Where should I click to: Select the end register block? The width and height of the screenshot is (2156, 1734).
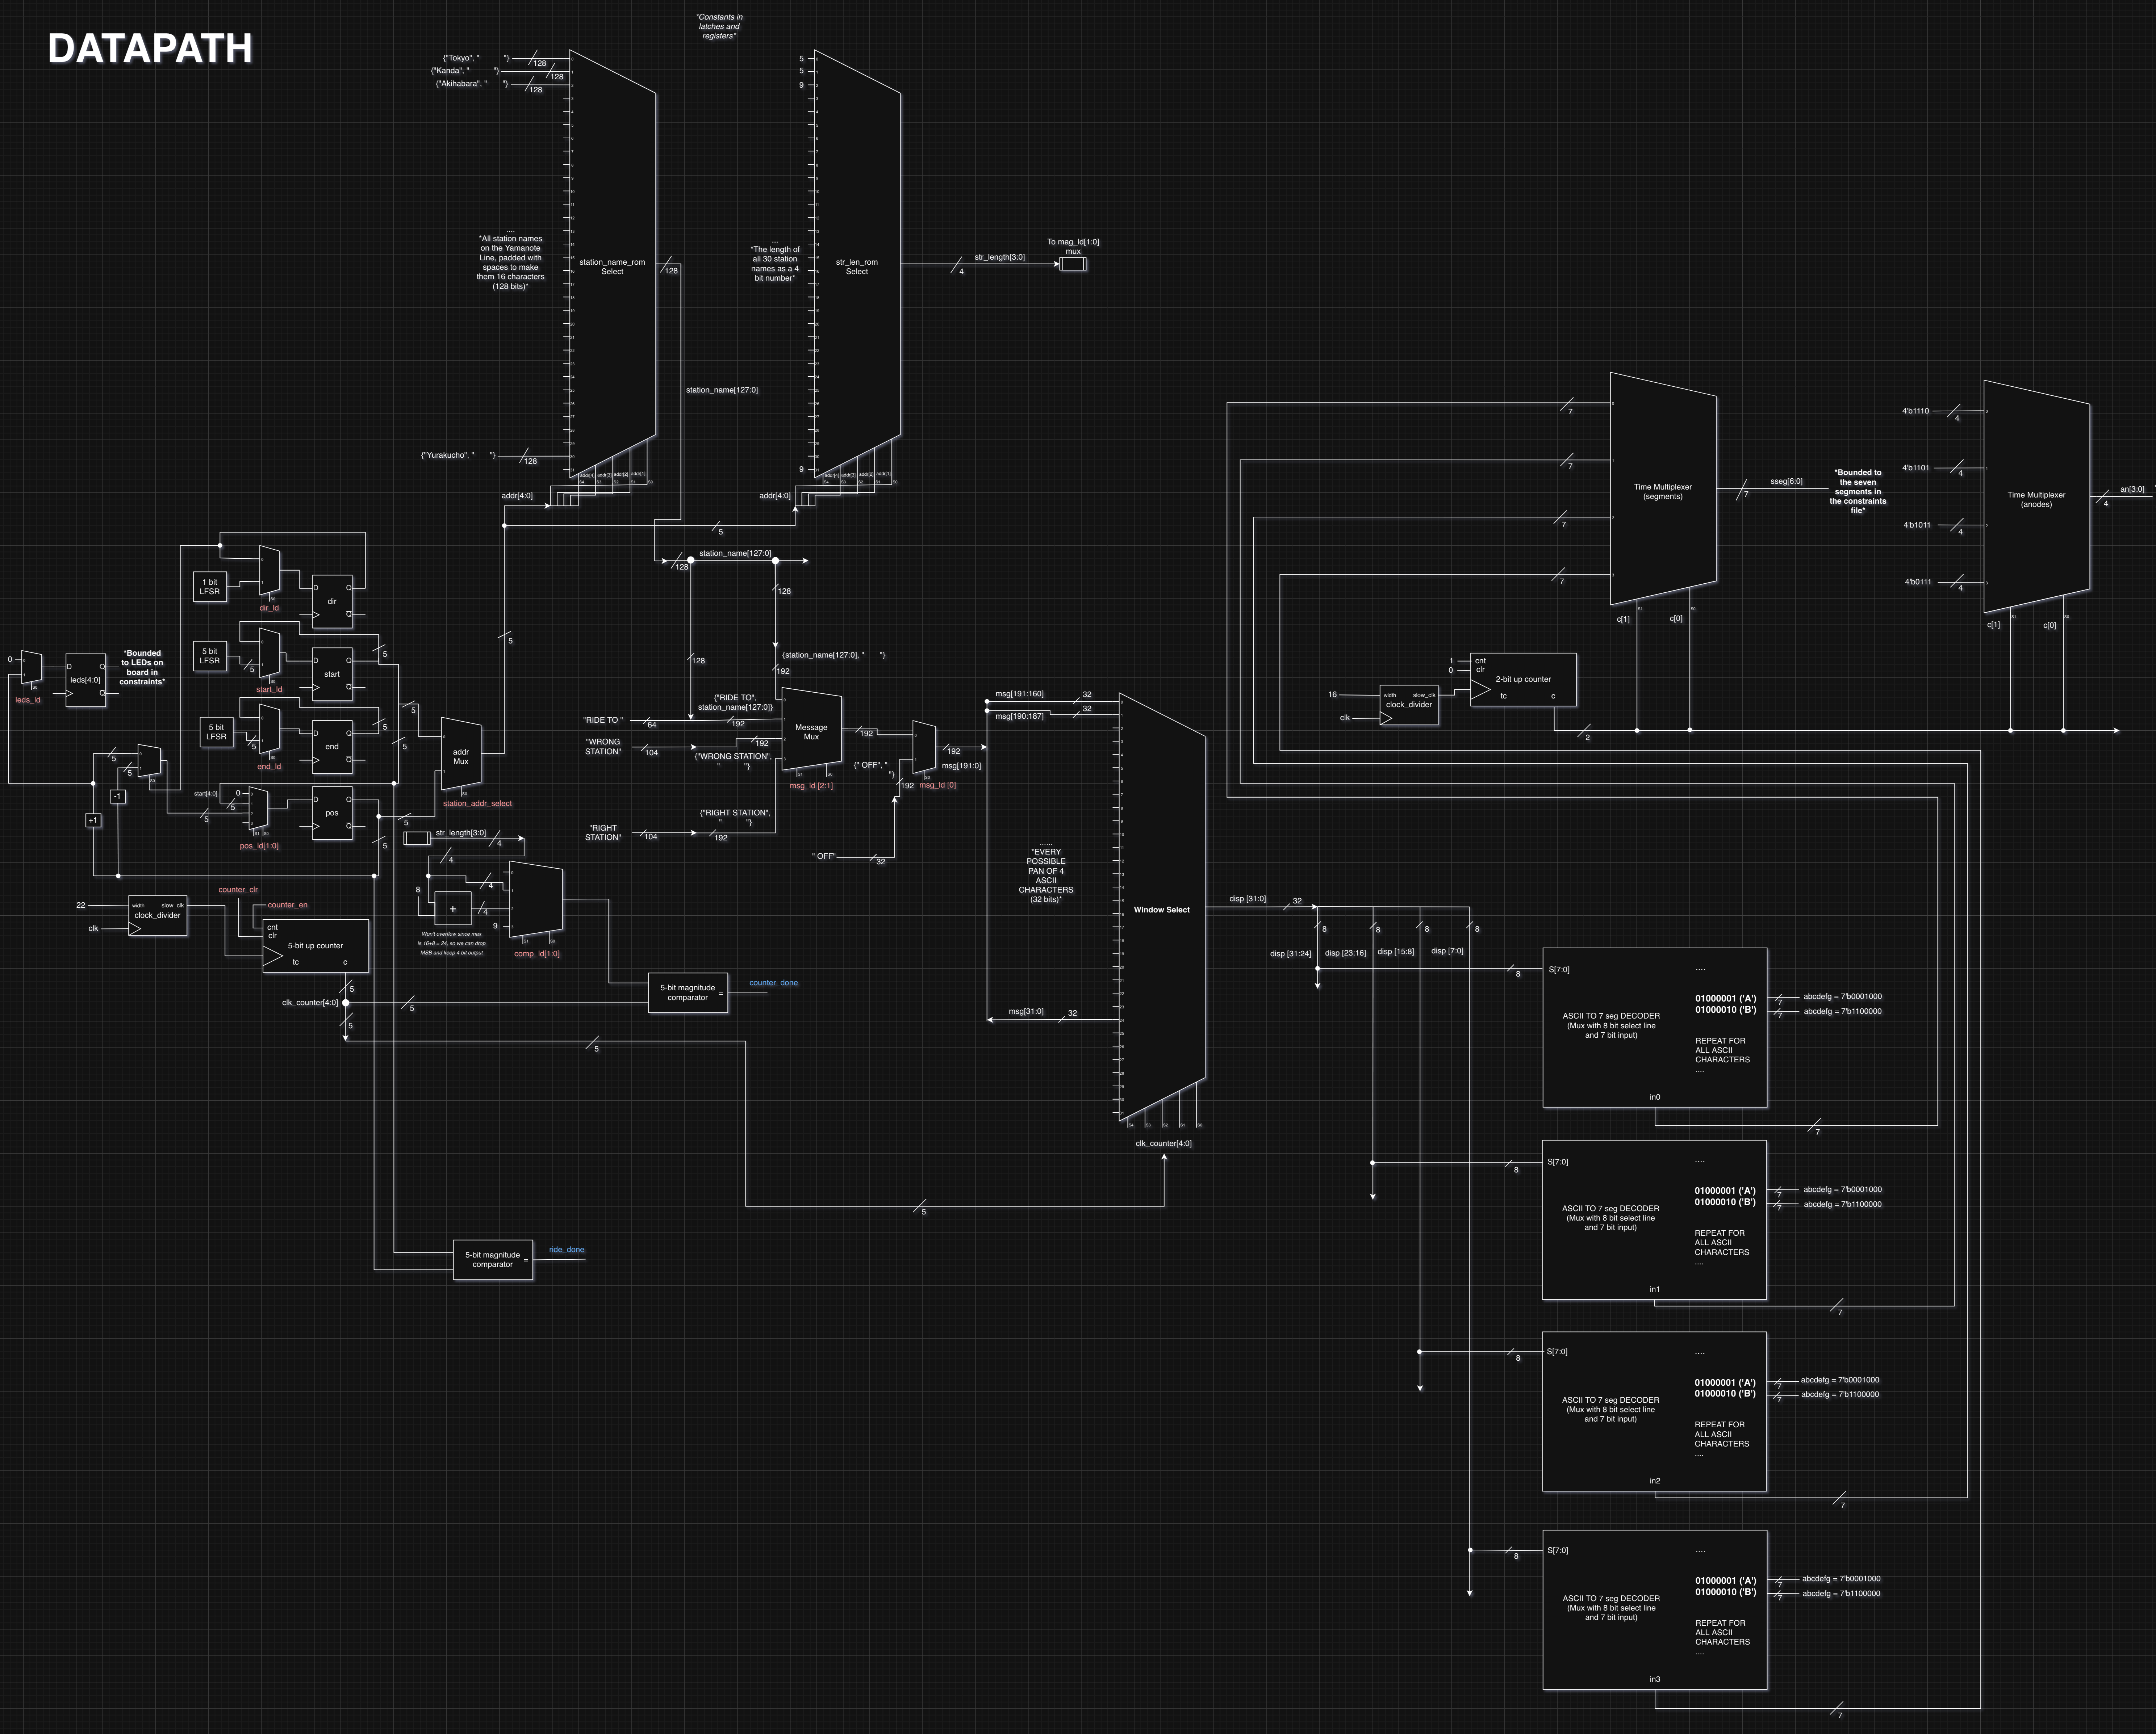click(332, 747)
